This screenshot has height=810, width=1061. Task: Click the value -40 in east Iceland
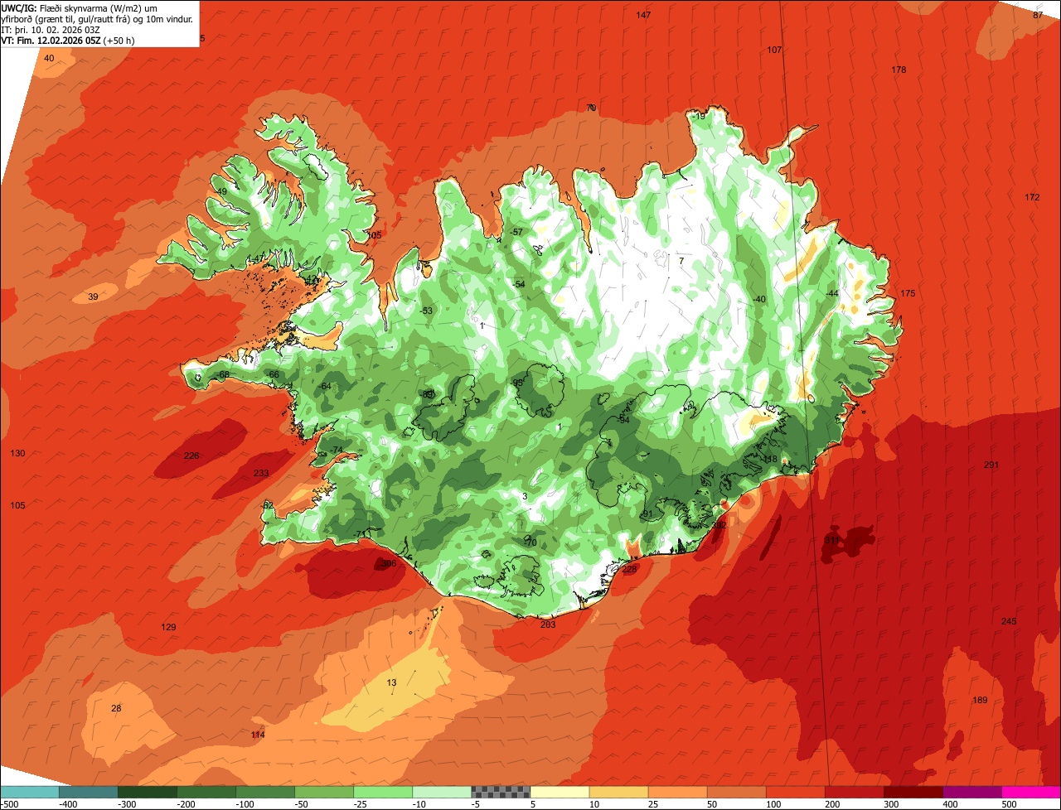pyautogui.click(x=758, y=299)
